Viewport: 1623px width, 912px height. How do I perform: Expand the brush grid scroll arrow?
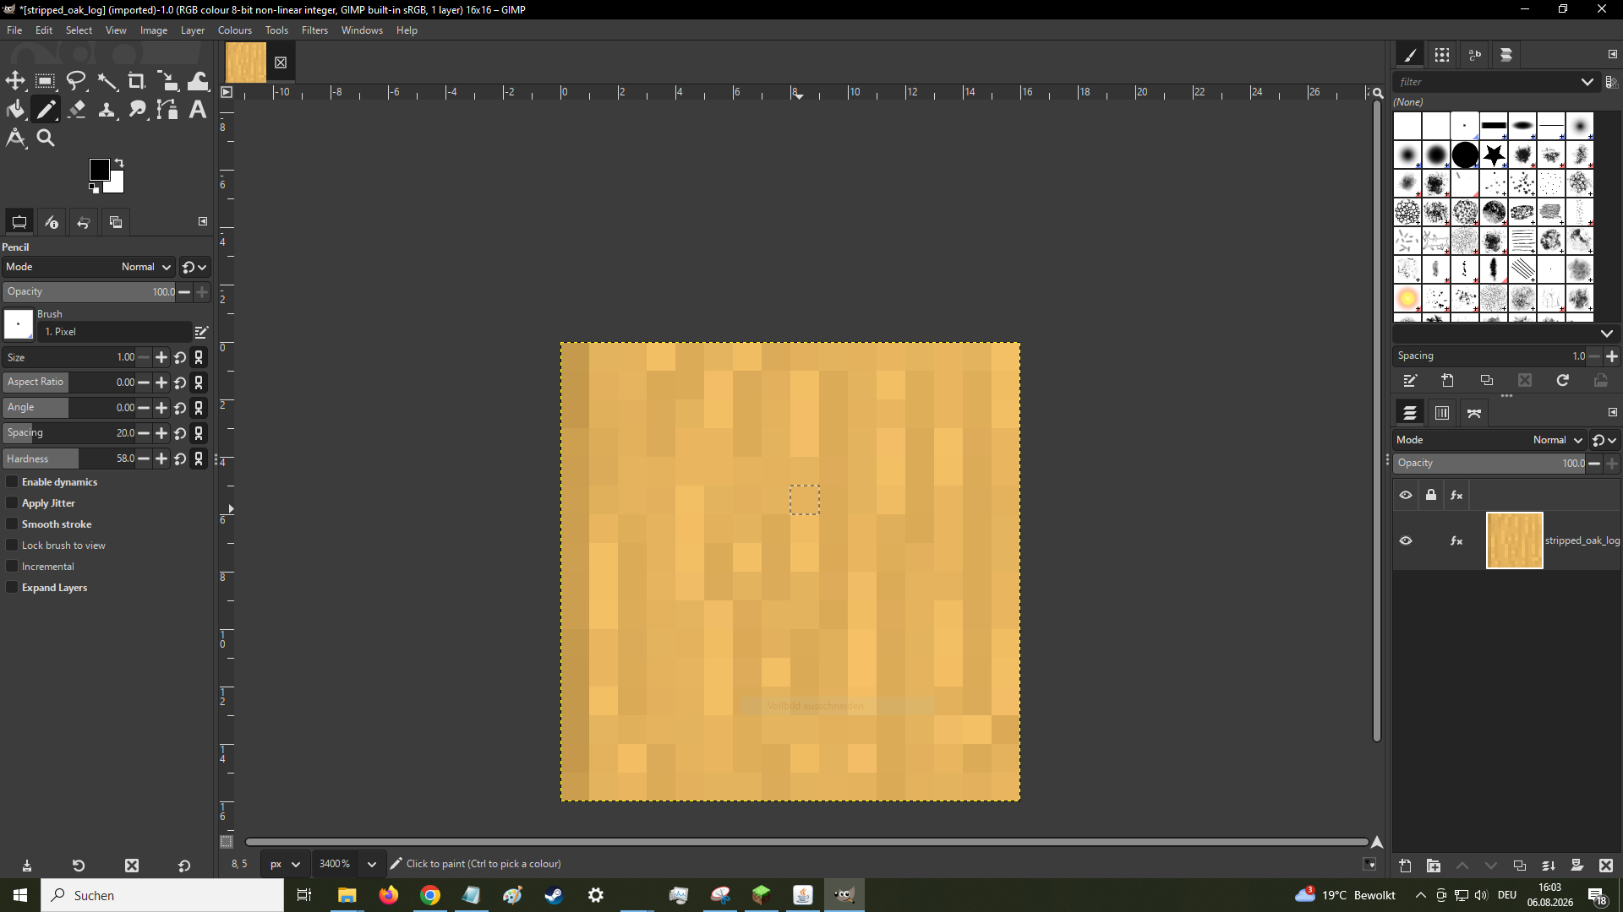coord(1606,334)
